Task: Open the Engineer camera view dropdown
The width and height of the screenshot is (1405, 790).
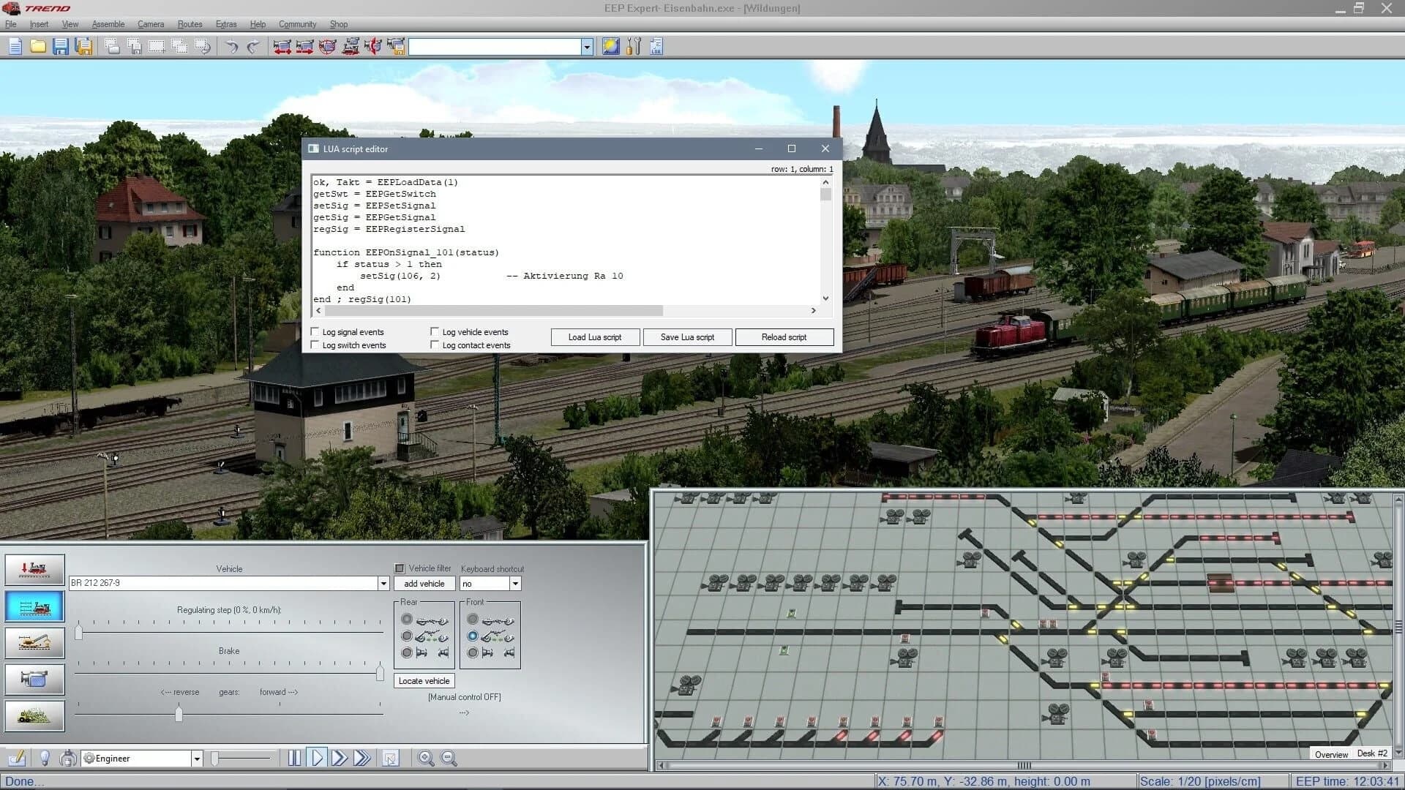Action: (x=196, y=759)
